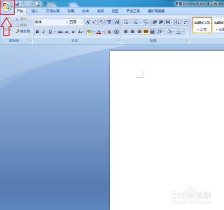Center align text

[x=133, y=31]
